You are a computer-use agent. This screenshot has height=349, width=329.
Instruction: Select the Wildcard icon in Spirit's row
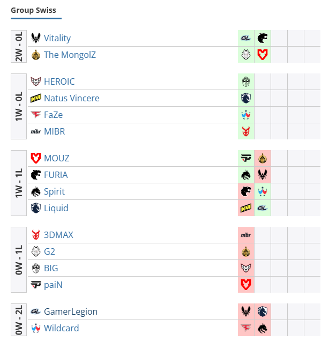click(263, 191)
